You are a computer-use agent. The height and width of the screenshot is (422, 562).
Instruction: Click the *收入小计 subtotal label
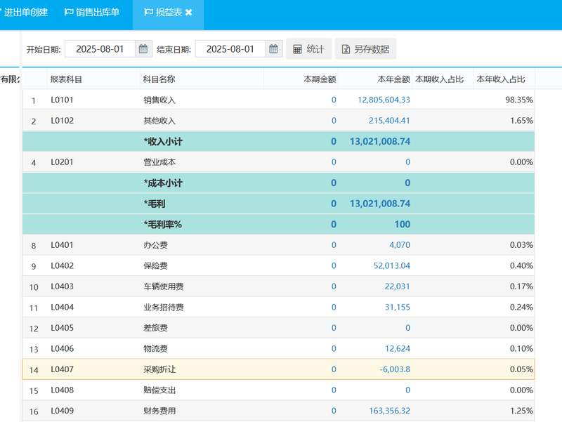coord(163,142)
